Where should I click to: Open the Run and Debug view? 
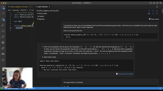coord(3,25)
